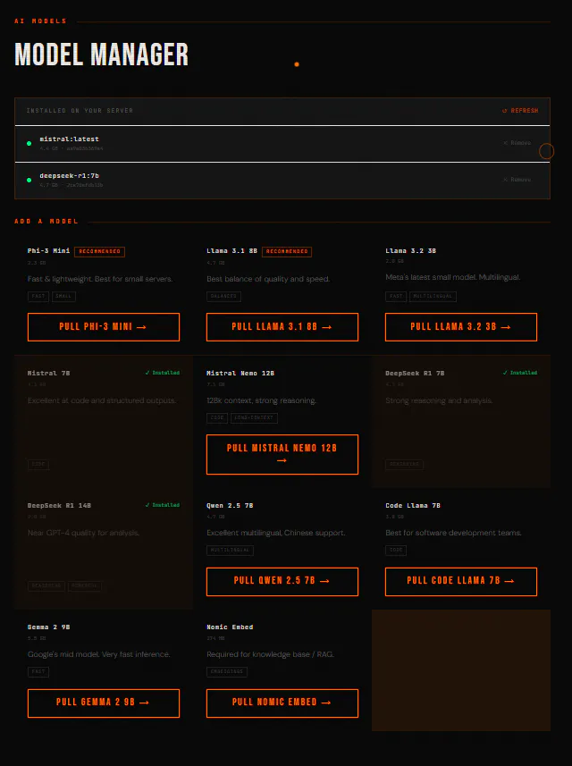
Task: Click 'Meta's latest small model. Multilingual.' description
Action: (453, 277)
